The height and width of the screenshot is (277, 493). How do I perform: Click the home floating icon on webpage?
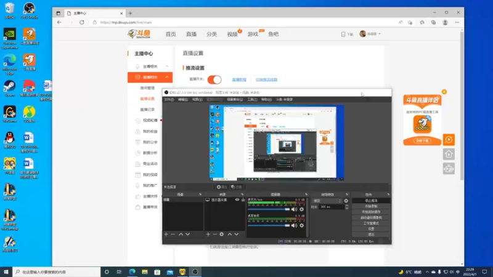click(449, 155)
